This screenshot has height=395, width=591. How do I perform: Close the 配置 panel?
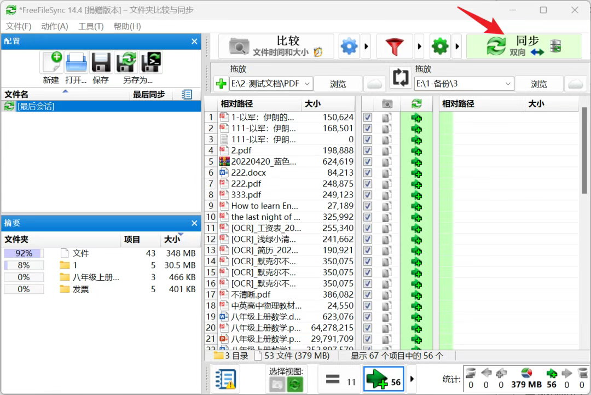[x=194, y=41]
